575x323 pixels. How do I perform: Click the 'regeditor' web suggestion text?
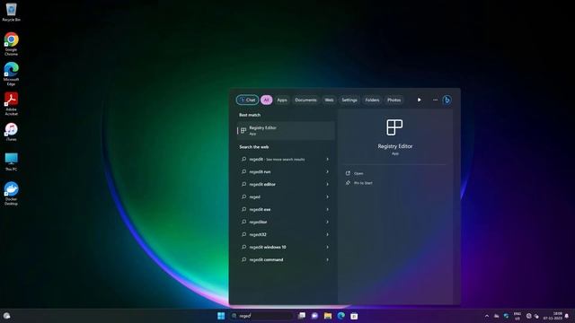click(258, 222)
